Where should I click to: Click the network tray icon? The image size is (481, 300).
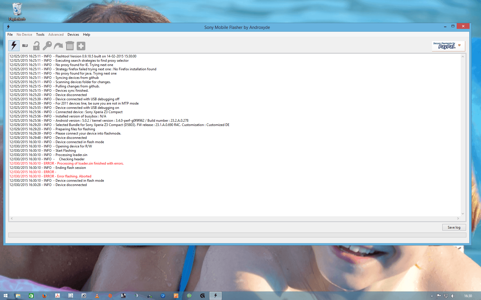[446, 296]
